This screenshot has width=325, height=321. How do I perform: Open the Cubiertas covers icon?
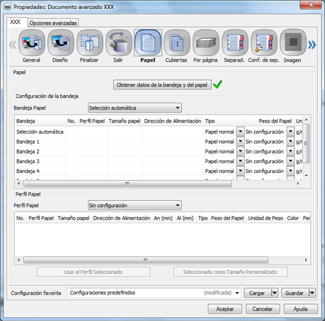177,43
